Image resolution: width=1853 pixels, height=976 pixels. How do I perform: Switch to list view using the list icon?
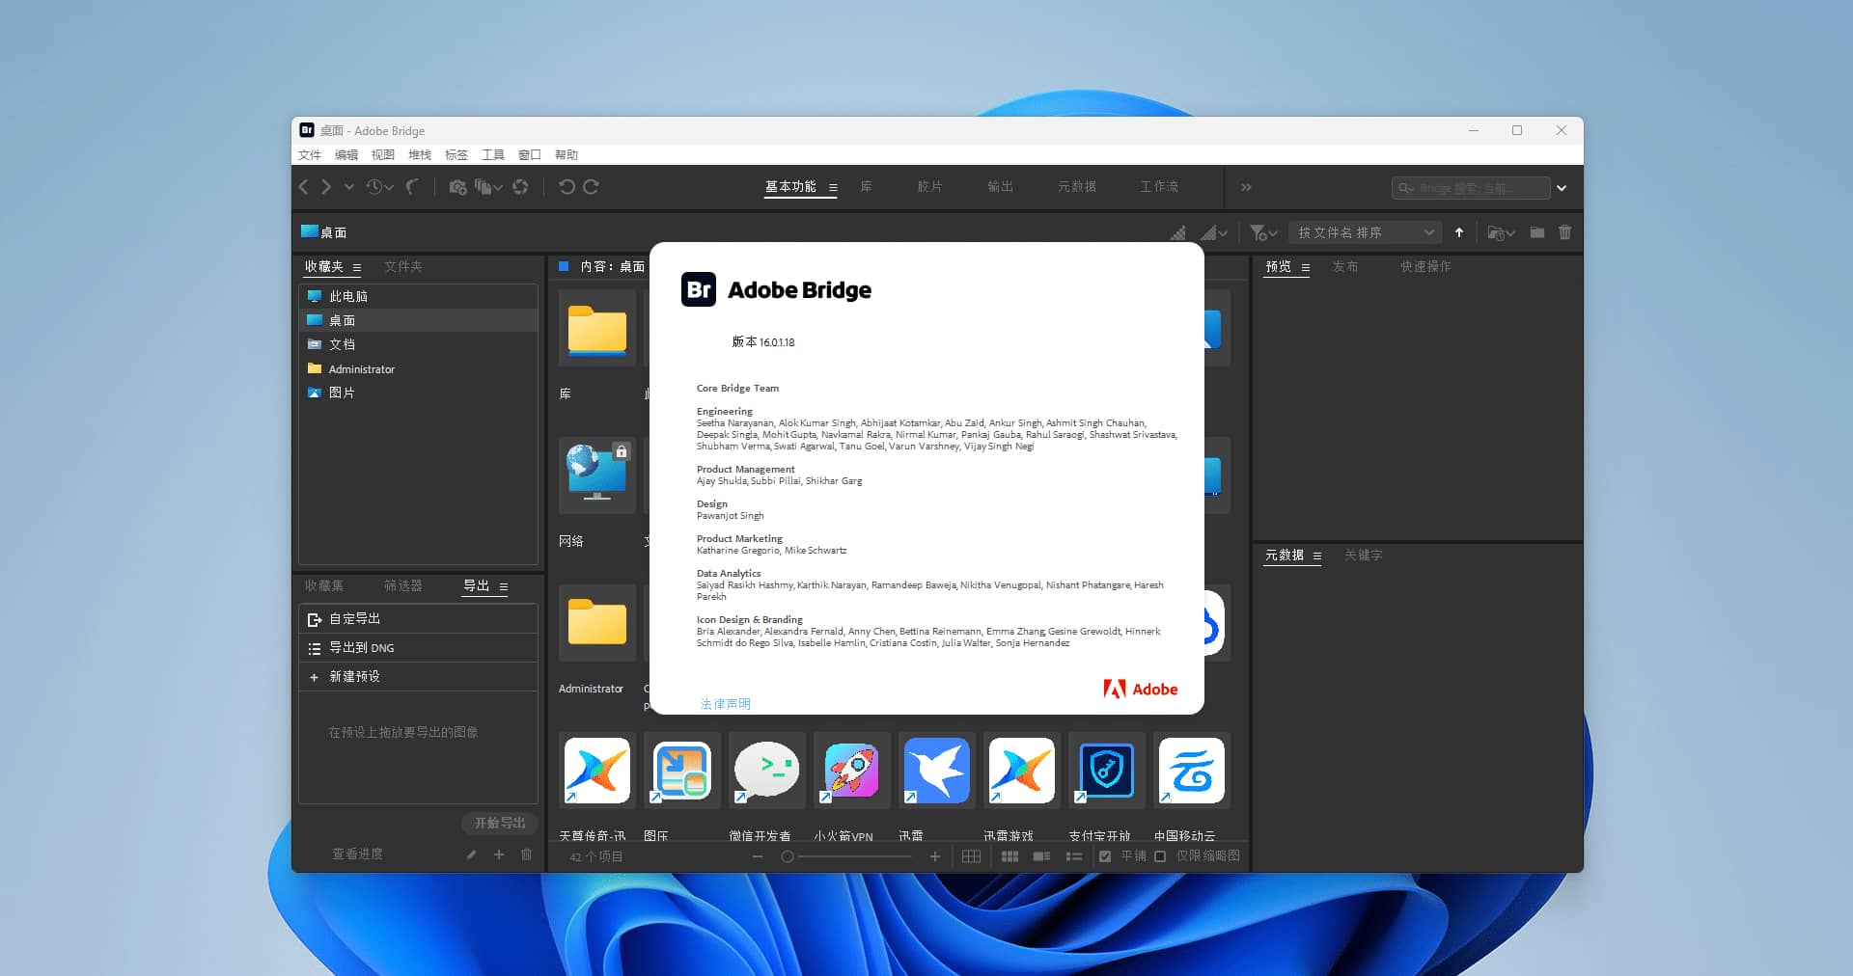[x=1074, y=856]
